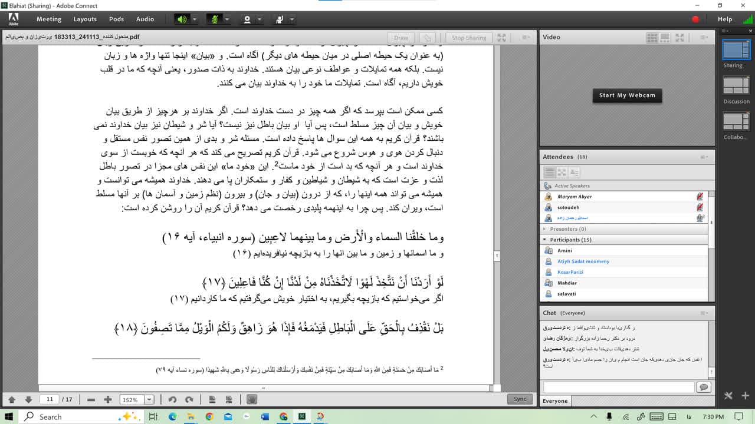
Task: Click the speaking microphone icon of third active speaker
Action: 700,218
